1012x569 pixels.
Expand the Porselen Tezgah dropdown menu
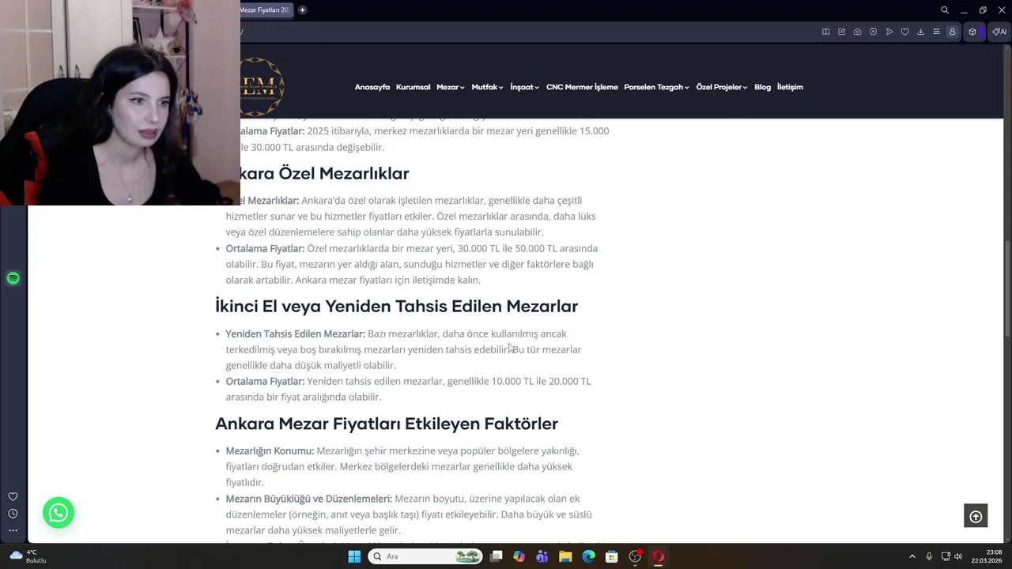click(656, 87)
